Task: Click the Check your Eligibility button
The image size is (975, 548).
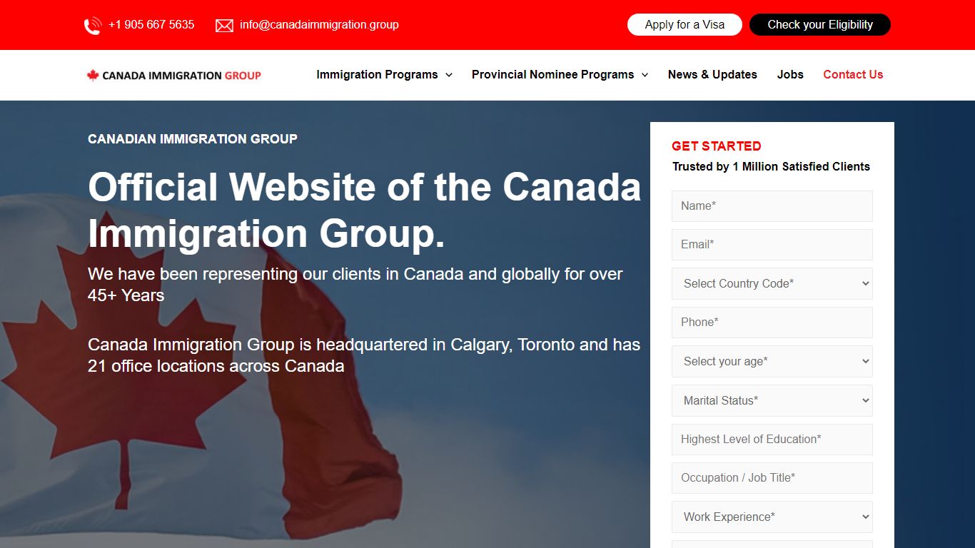Action: click(820, 24)
